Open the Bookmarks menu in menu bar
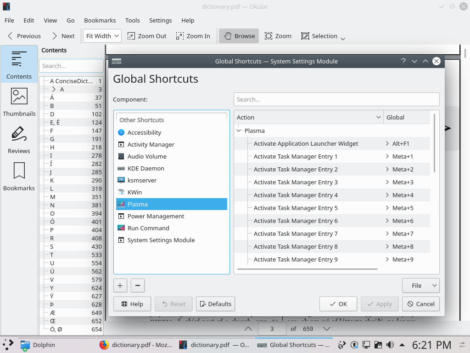This screenshot has height=353, width=470. click(100, 20)
